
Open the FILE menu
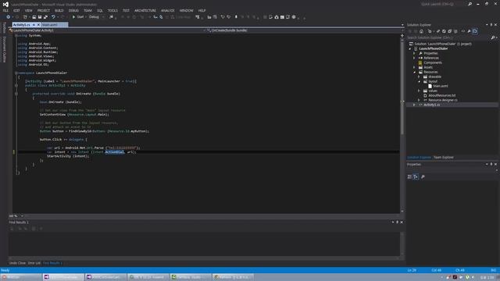click(x=5, y=10)
